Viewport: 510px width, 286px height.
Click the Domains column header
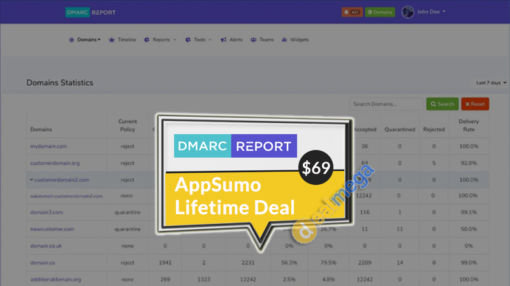[41, 130]
